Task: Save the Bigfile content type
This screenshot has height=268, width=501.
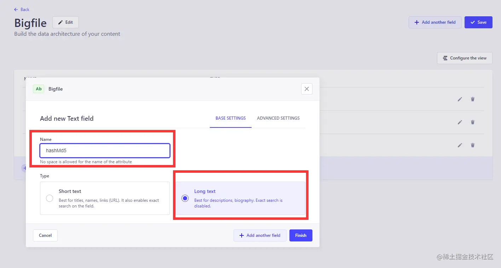Action: (x=478, y=22)
